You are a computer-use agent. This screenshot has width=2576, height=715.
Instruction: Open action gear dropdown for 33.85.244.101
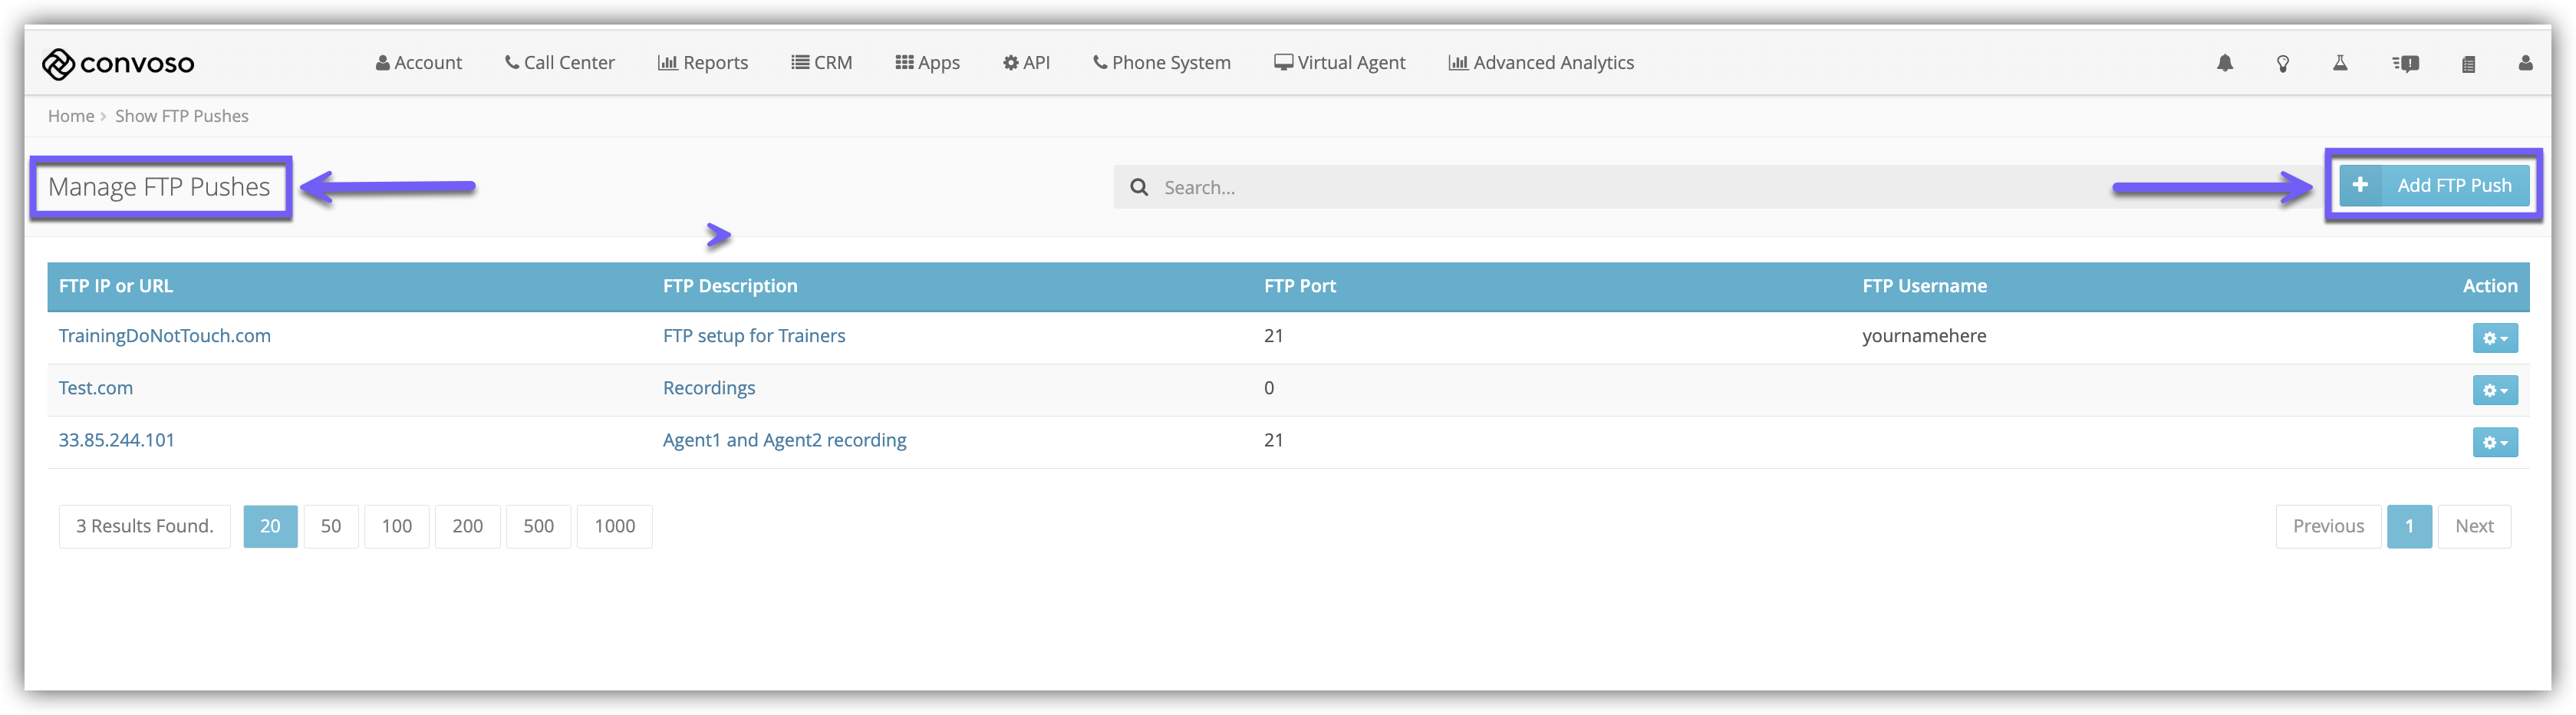tap(2494, 442)
